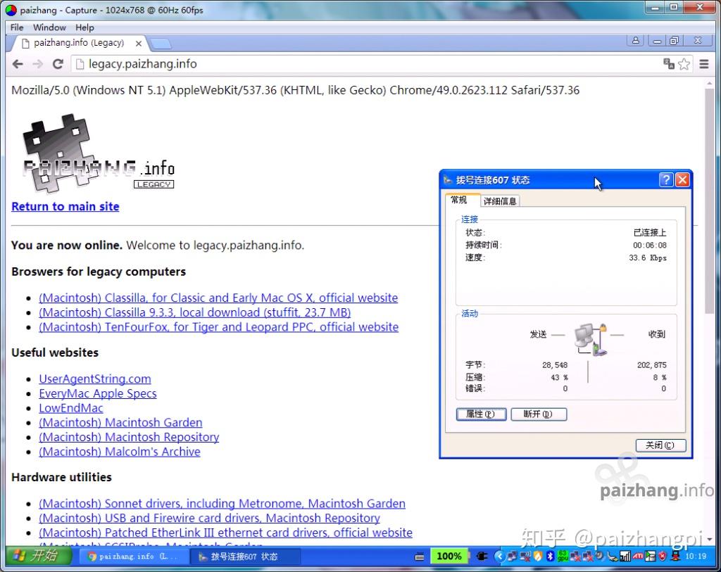Viewport: 721px width, 572px height.
Task: Click the Bluetooth tray icon
Action: click(550, 557)
